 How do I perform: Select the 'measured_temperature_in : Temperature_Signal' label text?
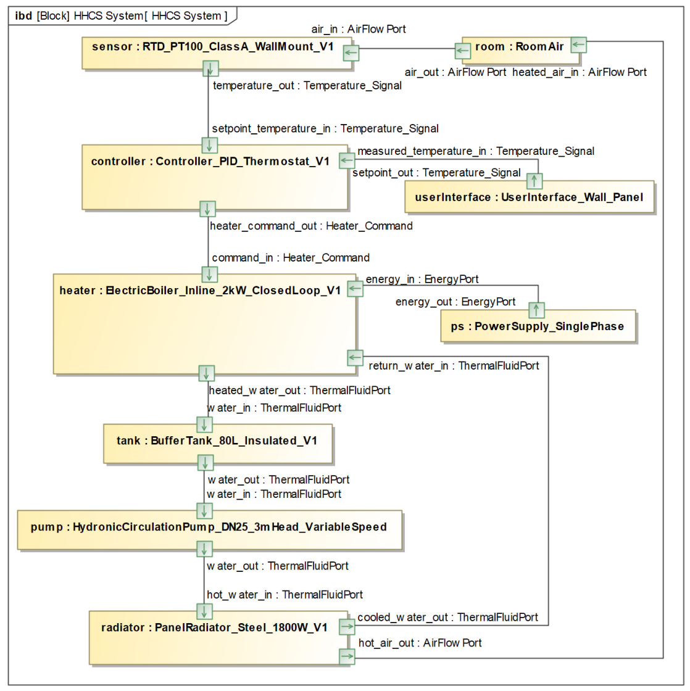click(476, 151)
